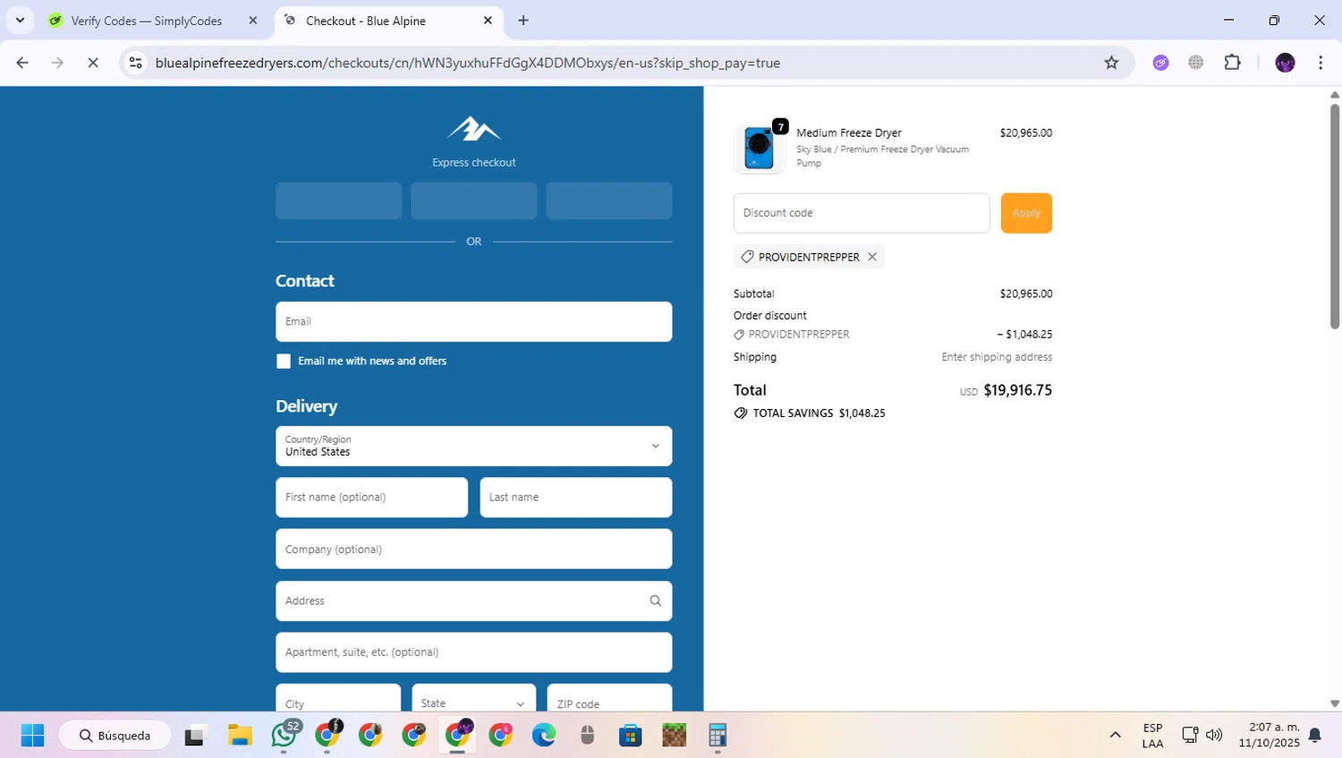Show hidden system tray icons
This screenshot has width=1342, height=758.
coord(1115,736)
